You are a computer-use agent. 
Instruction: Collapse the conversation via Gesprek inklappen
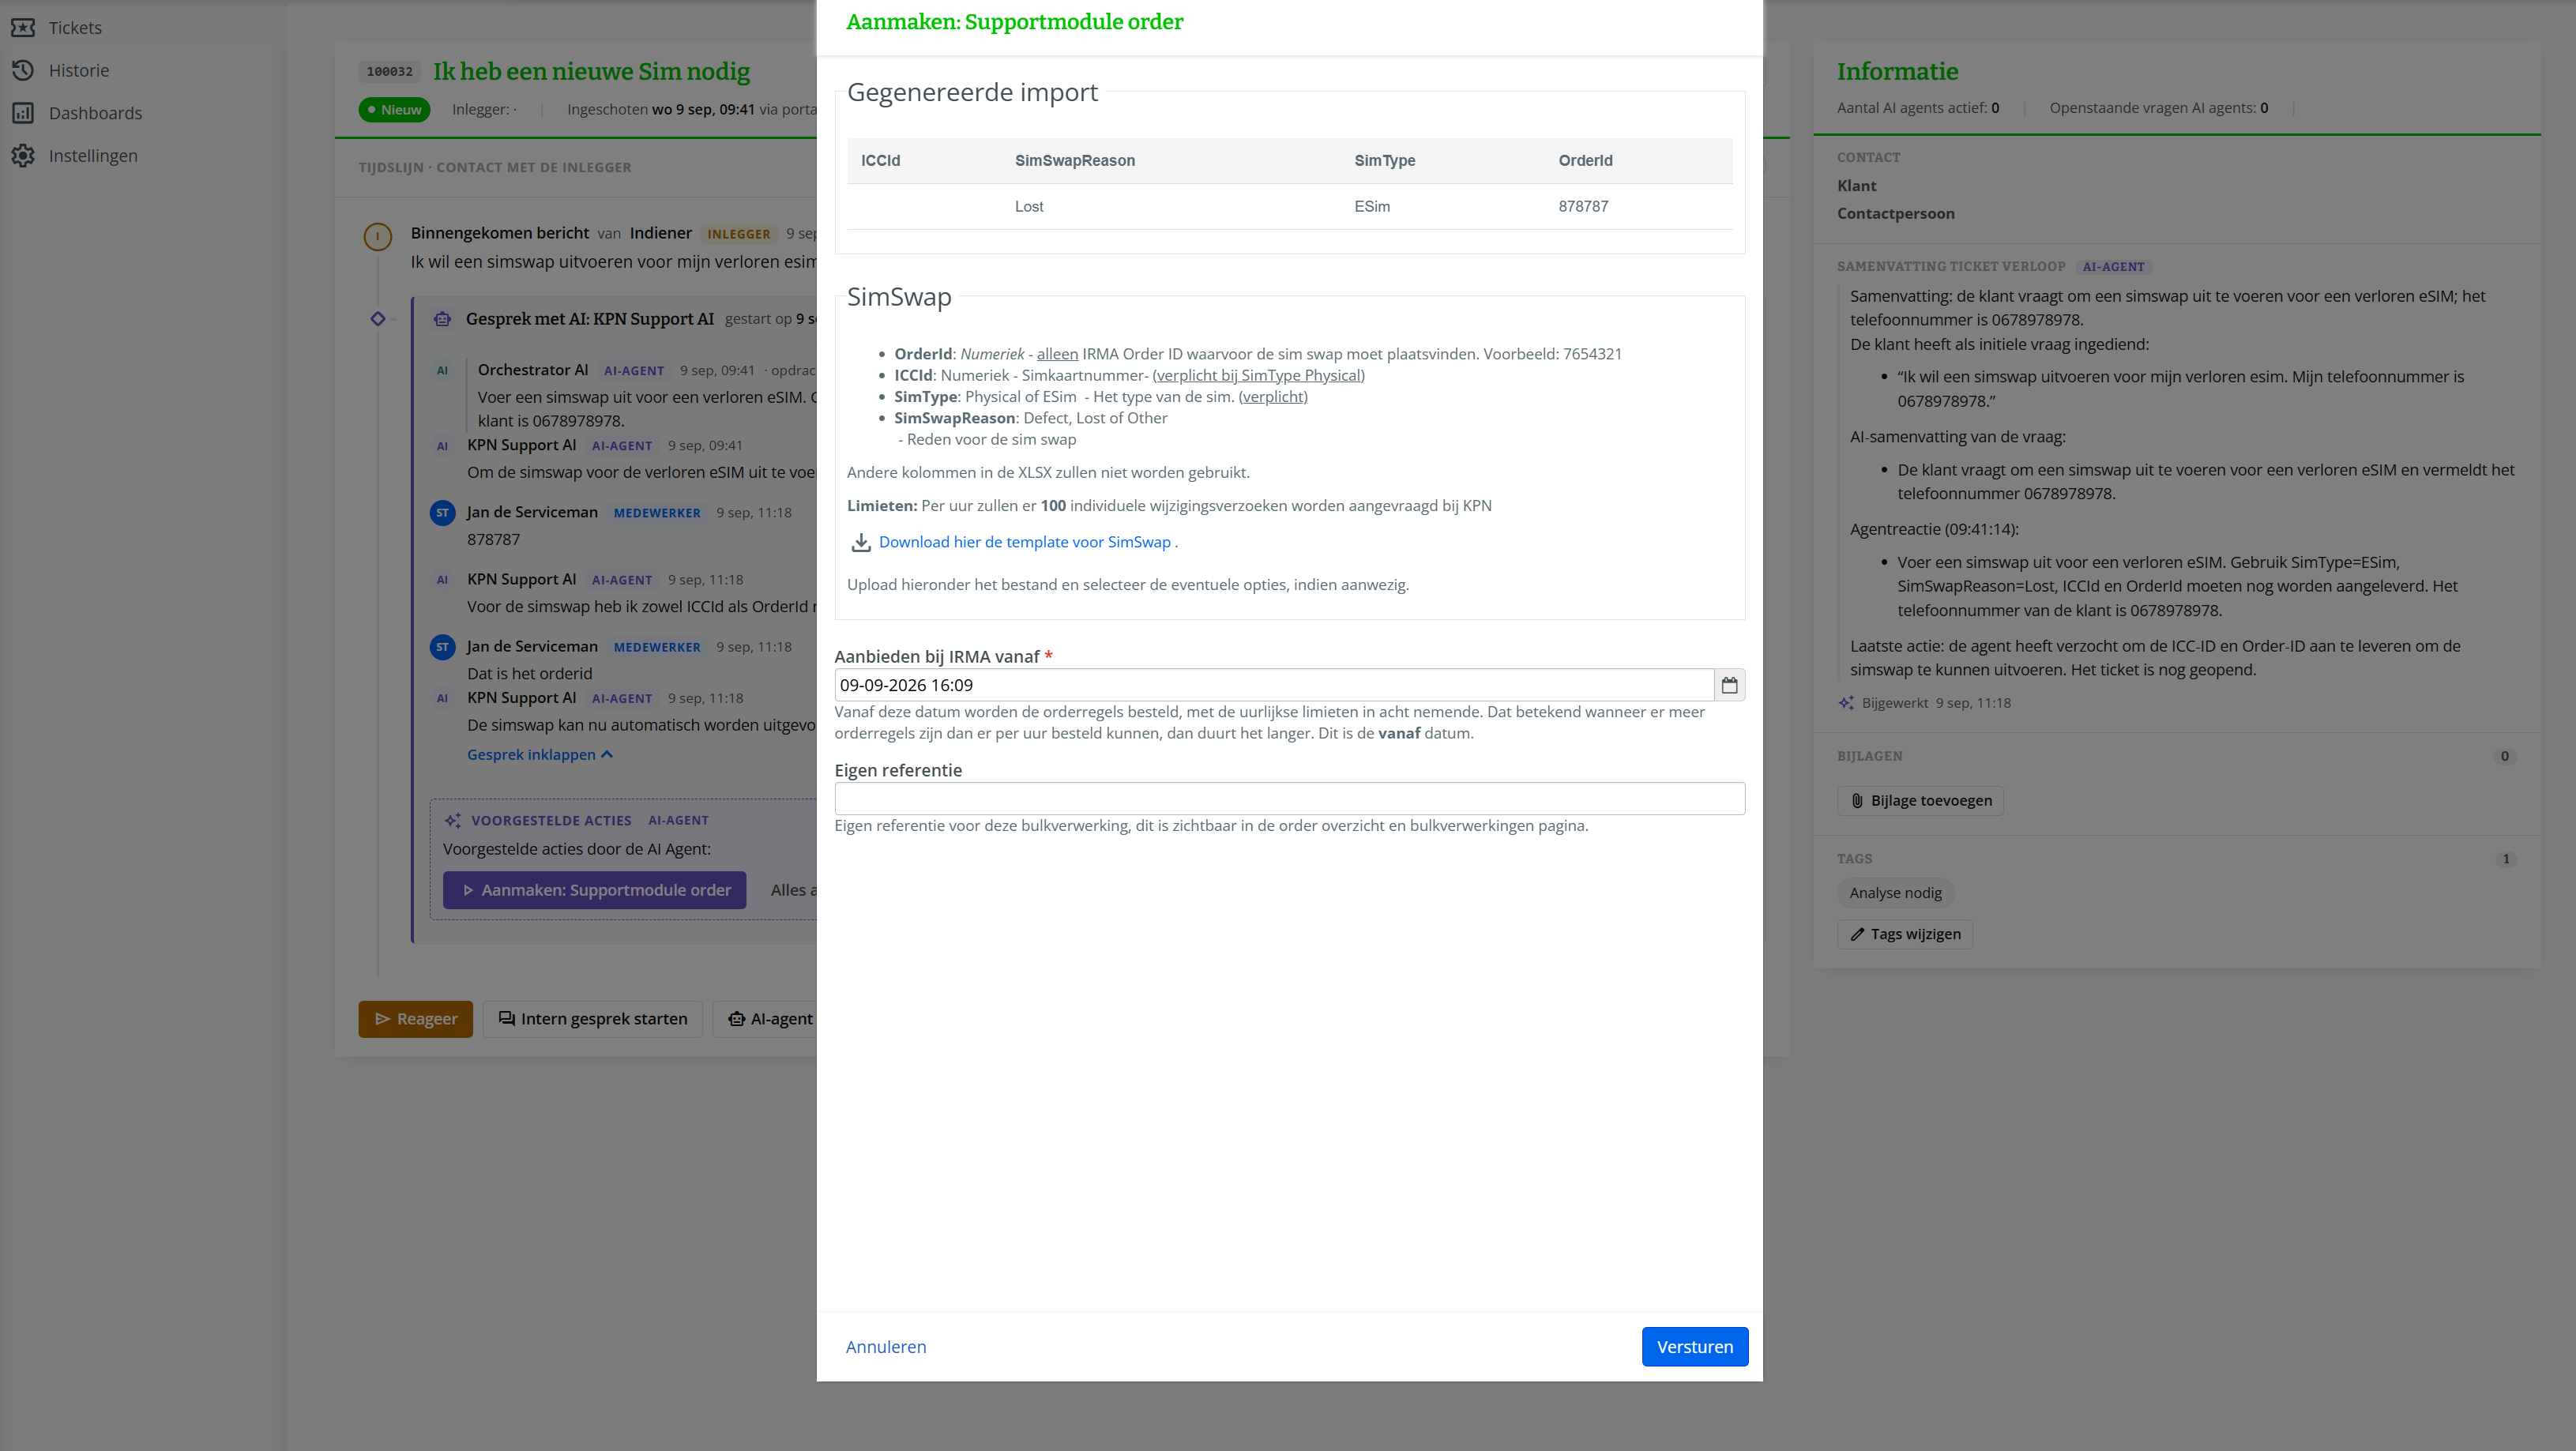539,754
